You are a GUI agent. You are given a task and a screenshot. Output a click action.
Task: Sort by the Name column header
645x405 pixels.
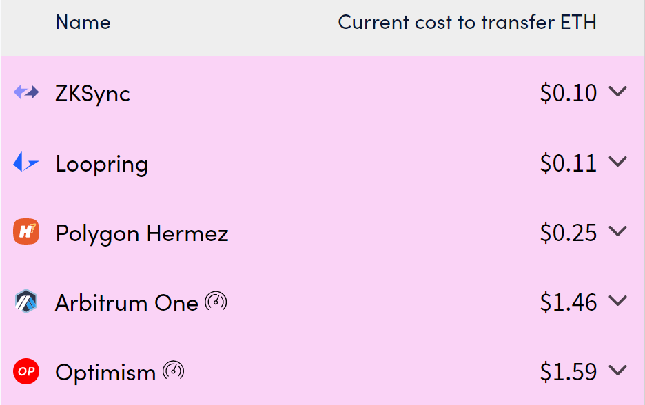tap(83, 22)
